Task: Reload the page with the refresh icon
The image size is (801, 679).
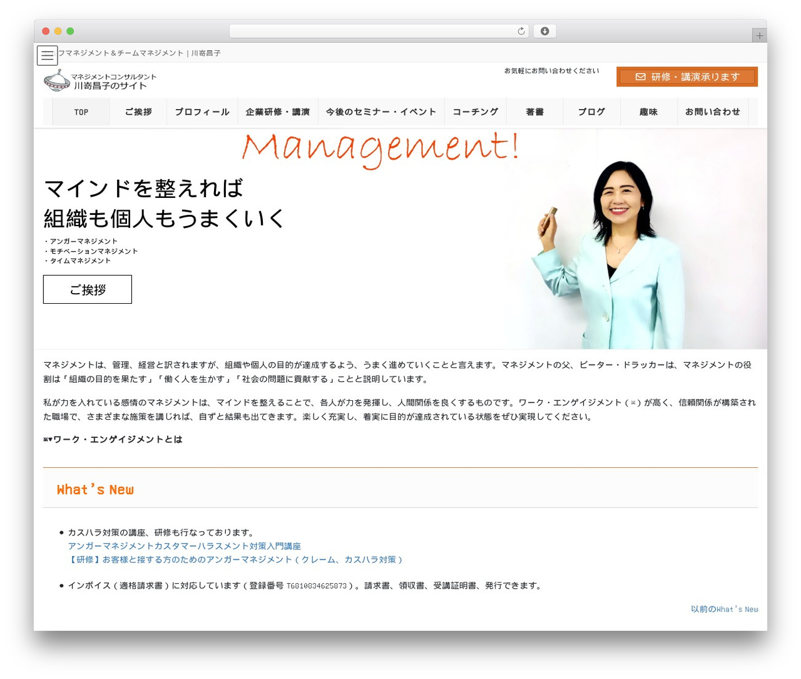Action: point(521,31)
